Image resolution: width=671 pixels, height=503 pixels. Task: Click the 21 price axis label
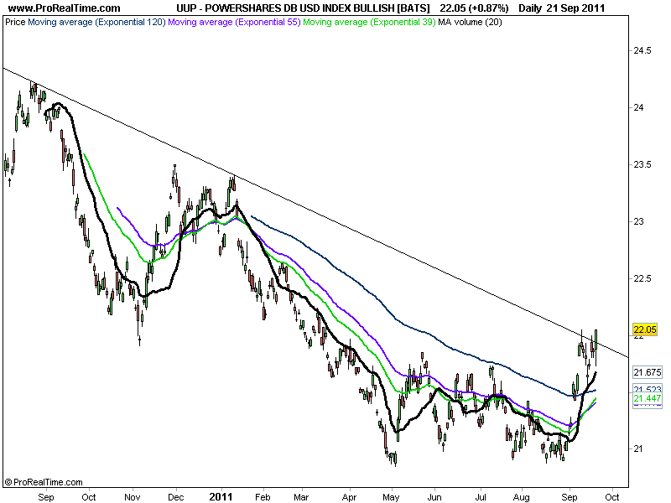click(x=638, y=449)
